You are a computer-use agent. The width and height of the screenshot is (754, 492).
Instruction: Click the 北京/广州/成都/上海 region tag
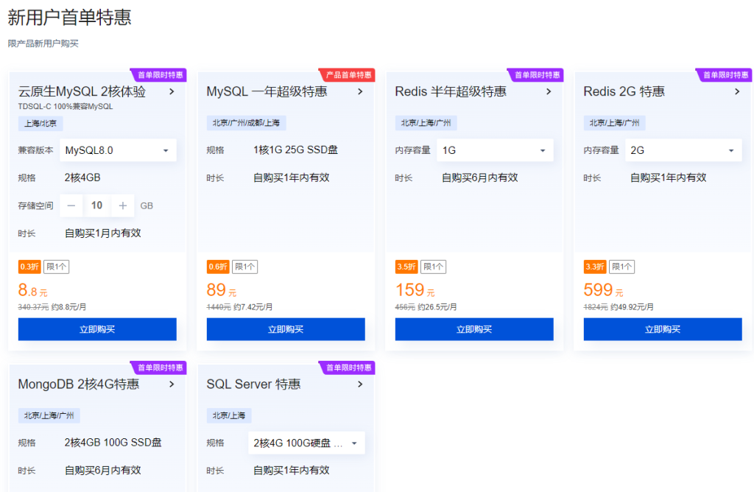(x=246, y=123)
